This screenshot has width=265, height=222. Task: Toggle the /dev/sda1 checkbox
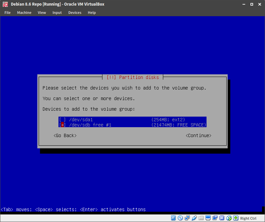[x=62, y=120]
